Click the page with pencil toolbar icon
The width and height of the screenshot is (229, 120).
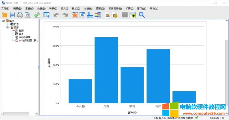[107, 15]
